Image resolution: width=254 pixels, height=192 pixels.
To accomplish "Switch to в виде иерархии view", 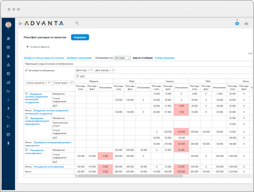I will [165, 58].
